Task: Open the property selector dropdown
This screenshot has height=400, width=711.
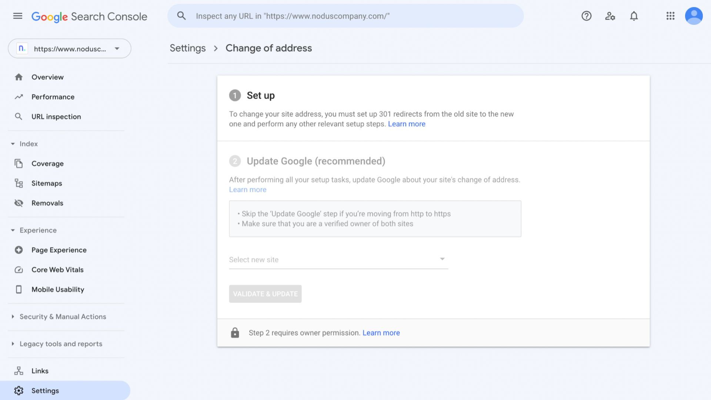Action: coord(70,49)
